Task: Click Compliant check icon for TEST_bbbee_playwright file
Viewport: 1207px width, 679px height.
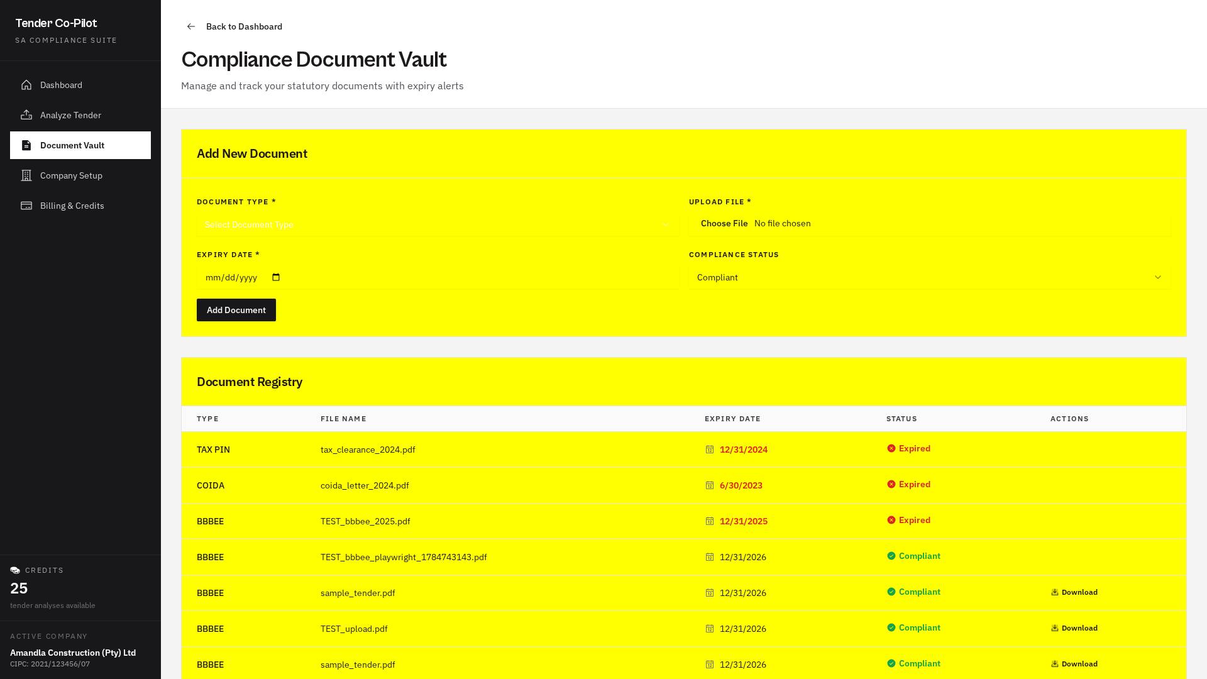Action: 891,556
